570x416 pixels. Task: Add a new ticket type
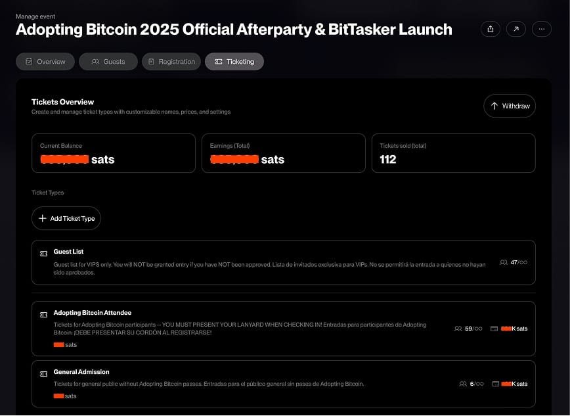tap(66, 218)
